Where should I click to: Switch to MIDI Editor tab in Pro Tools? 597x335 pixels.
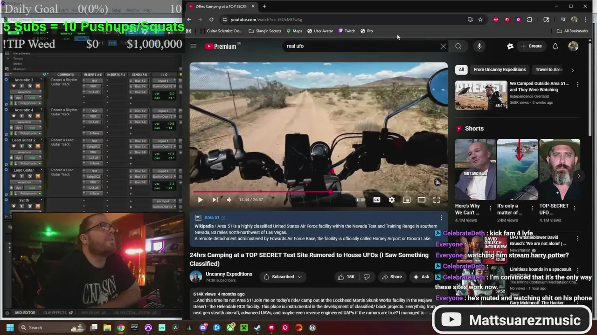25,313
